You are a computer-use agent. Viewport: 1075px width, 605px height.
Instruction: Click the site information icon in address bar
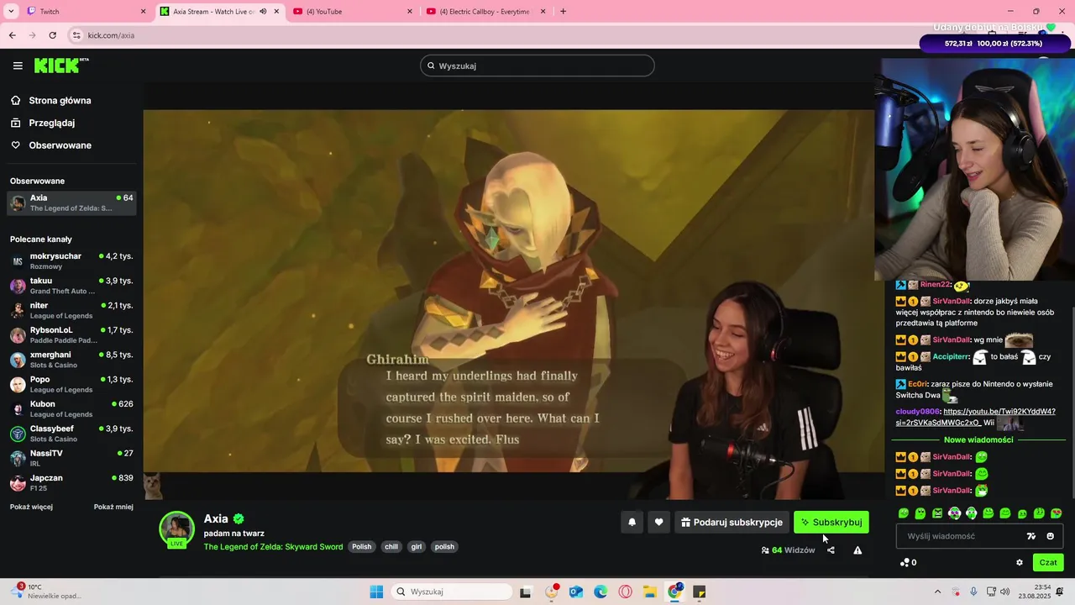76,35
